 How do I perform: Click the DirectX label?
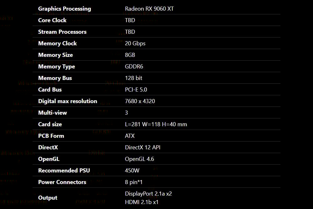(x=48, y=147)
